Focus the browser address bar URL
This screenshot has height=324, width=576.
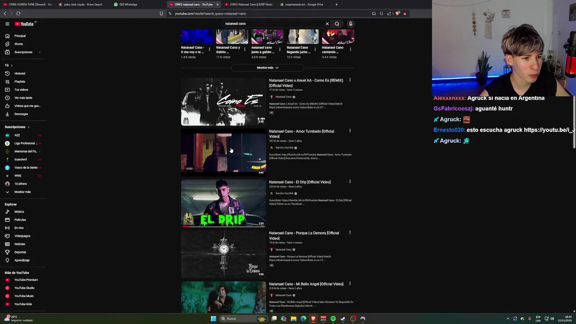click(x=210, y=13)
